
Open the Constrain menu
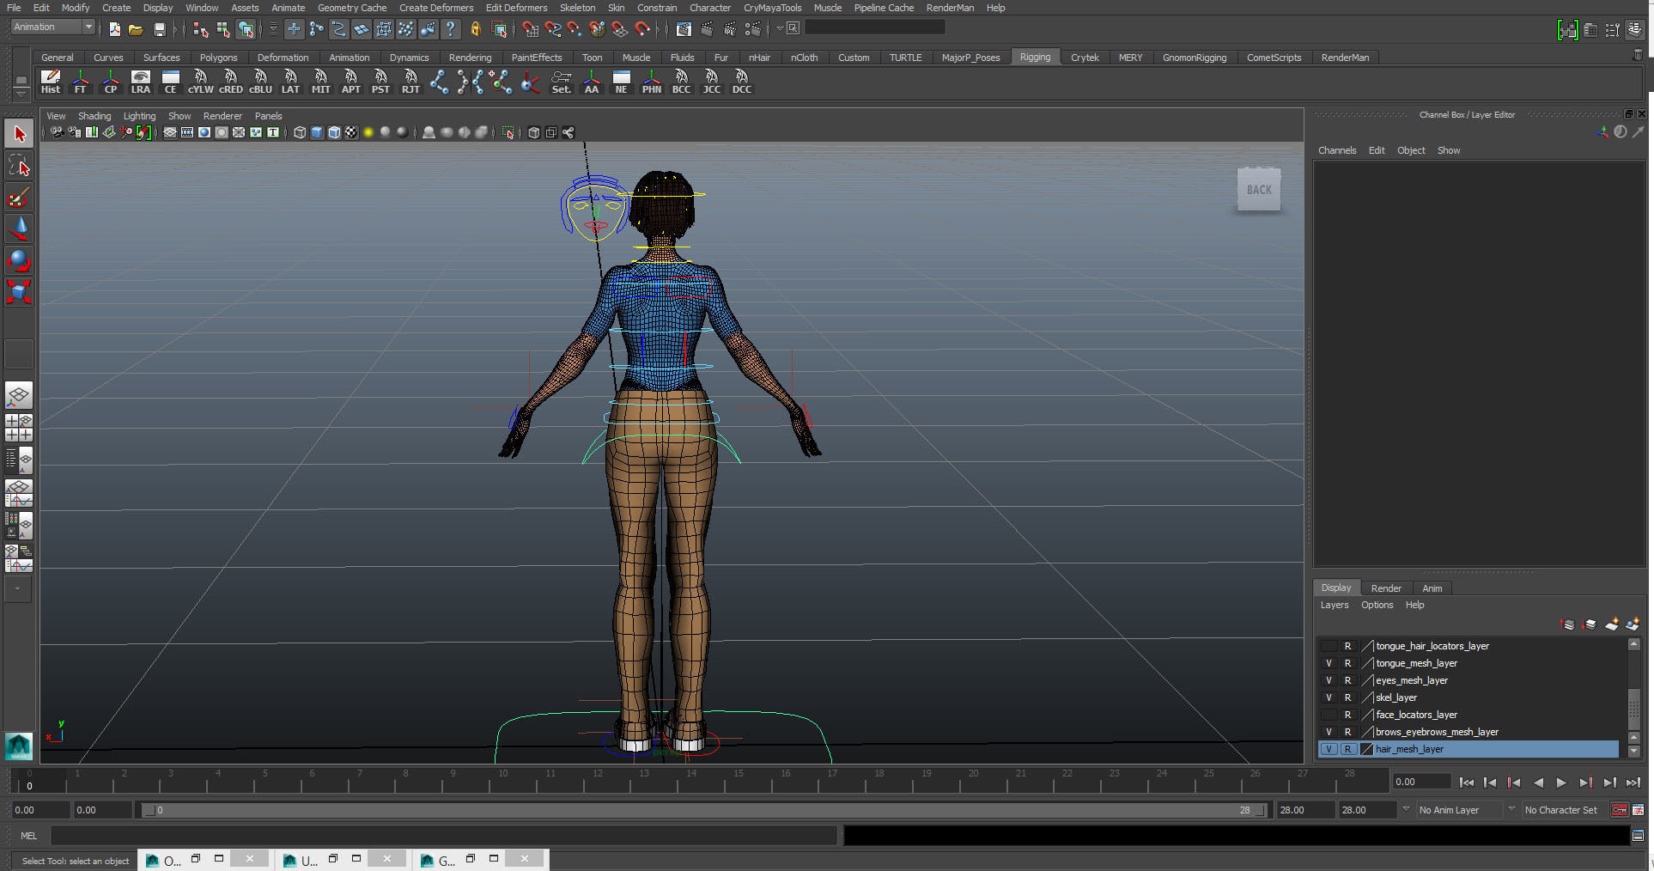pyautogui.click(x=657, y=8)
